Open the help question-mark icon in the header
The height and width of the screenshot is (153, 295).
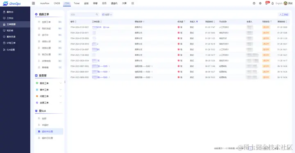pos(254,3)
